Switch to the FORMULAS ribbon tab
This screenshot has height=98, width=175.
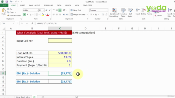48,5
